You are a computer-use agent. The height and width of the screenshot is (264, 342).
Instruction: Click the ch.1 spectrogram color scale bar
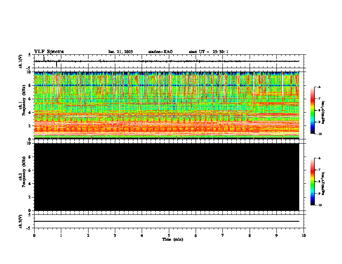tap(312, 110)
